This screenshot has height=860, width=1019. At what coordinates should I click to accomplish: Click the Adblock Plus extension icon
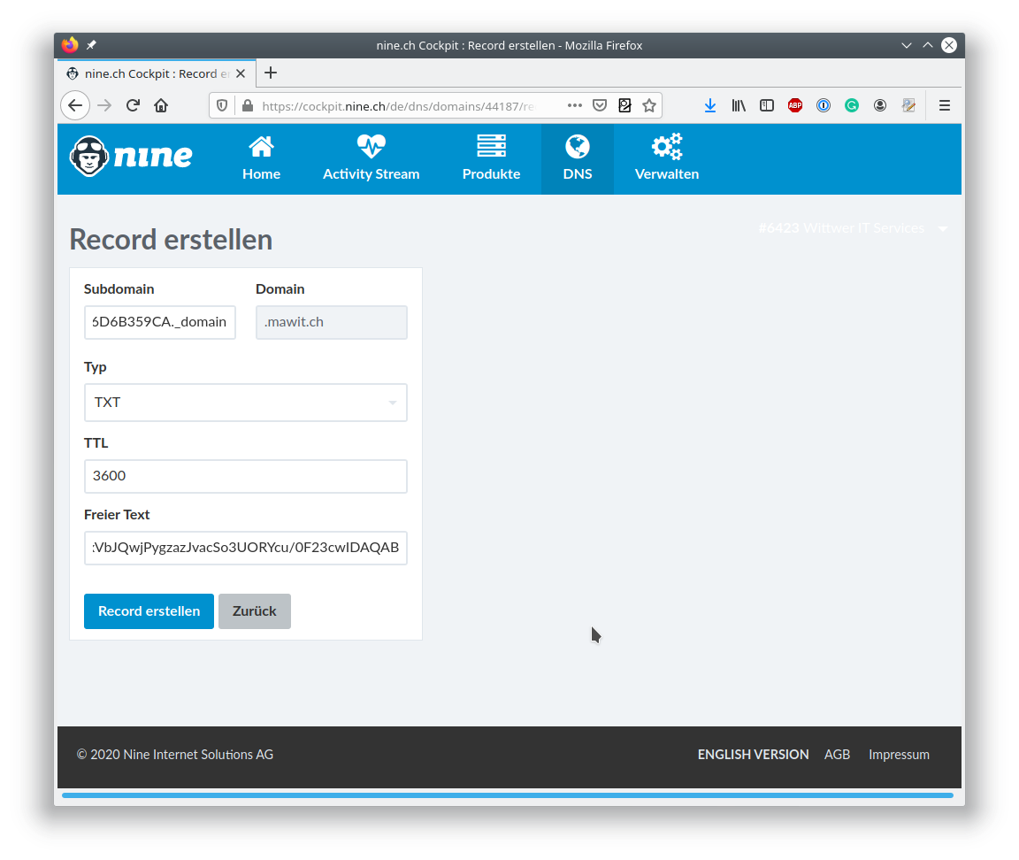[x=795, y=105]
